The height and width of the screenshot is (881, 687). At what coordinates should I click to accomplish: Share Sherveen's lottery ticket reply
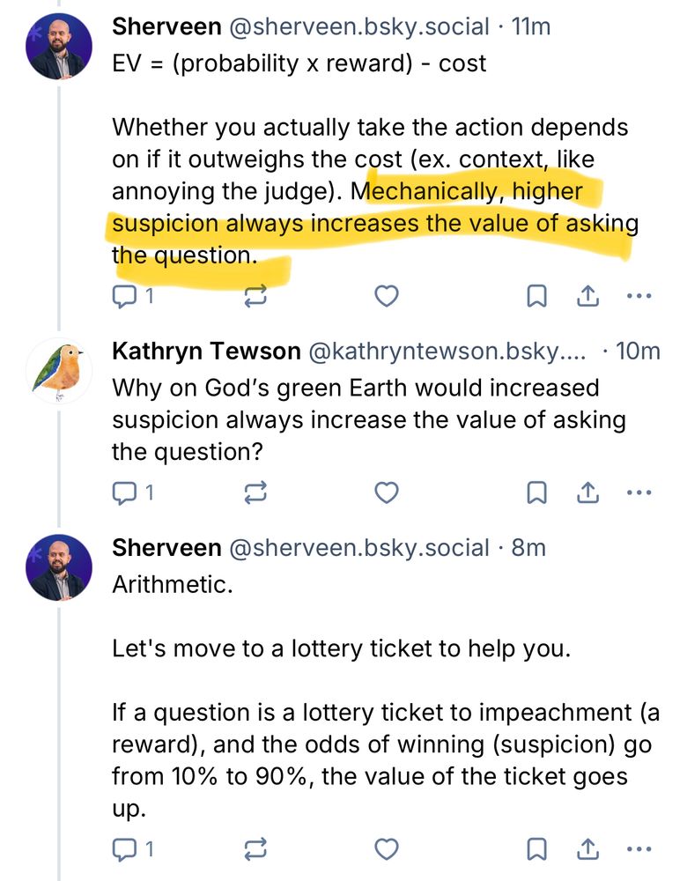[x=587, y=850]
